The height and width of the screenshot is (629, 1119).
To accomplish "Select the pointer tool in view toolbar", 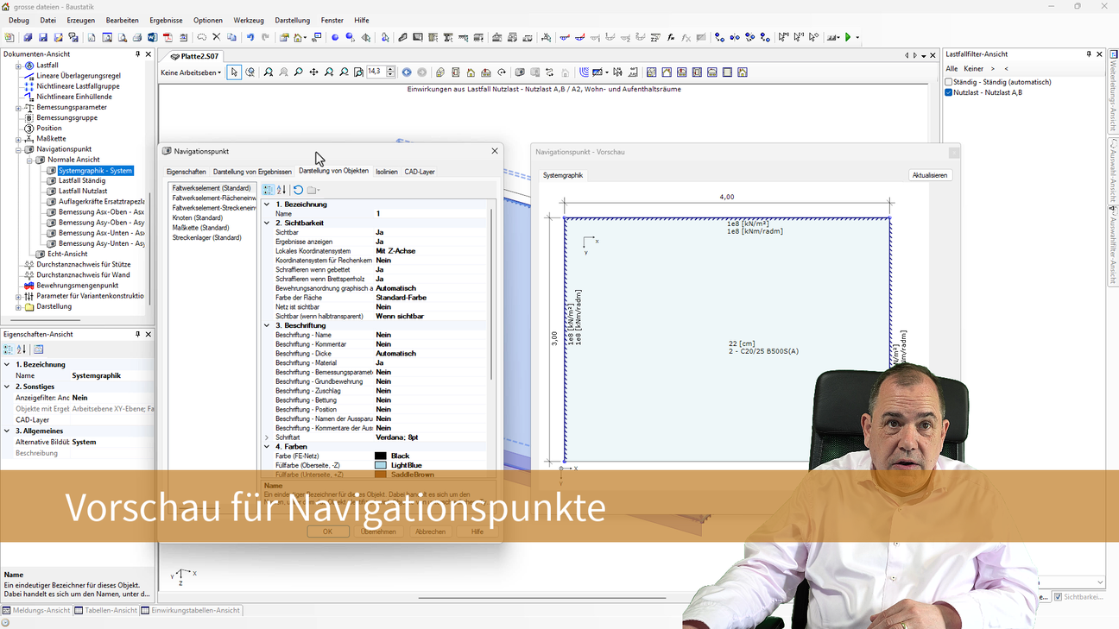I will click(x=234, y=72).
